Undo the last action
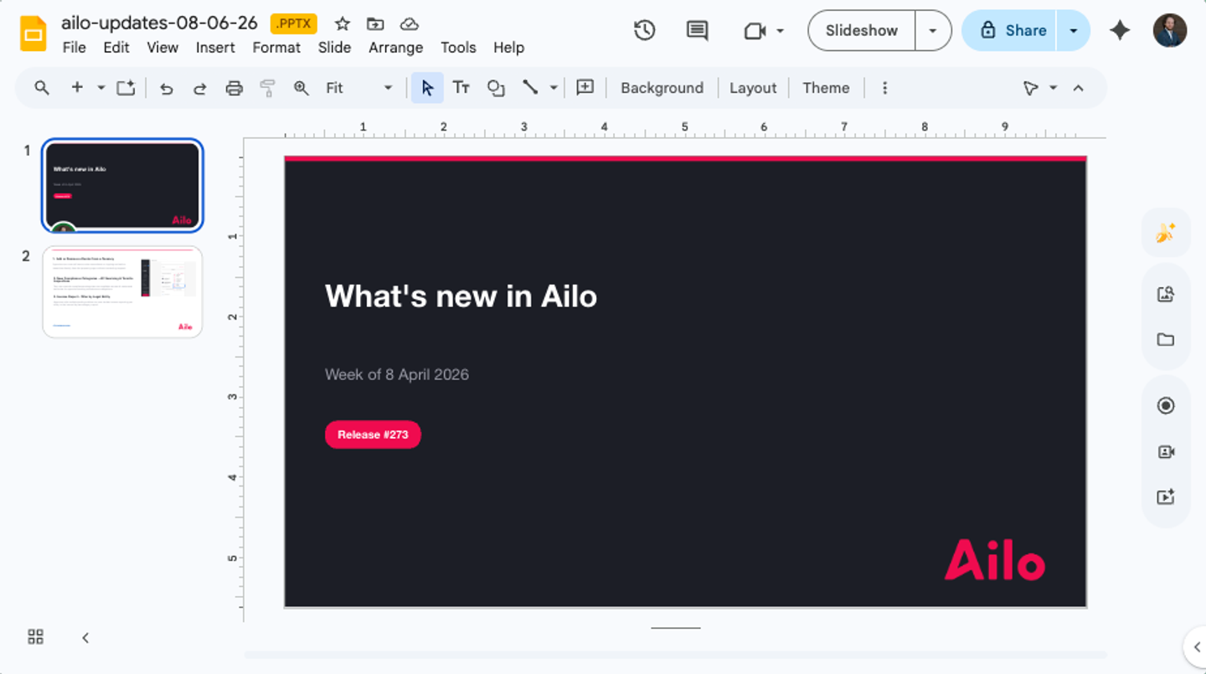The width and height of the screenshot is (1206, 674). pos(167,88)
